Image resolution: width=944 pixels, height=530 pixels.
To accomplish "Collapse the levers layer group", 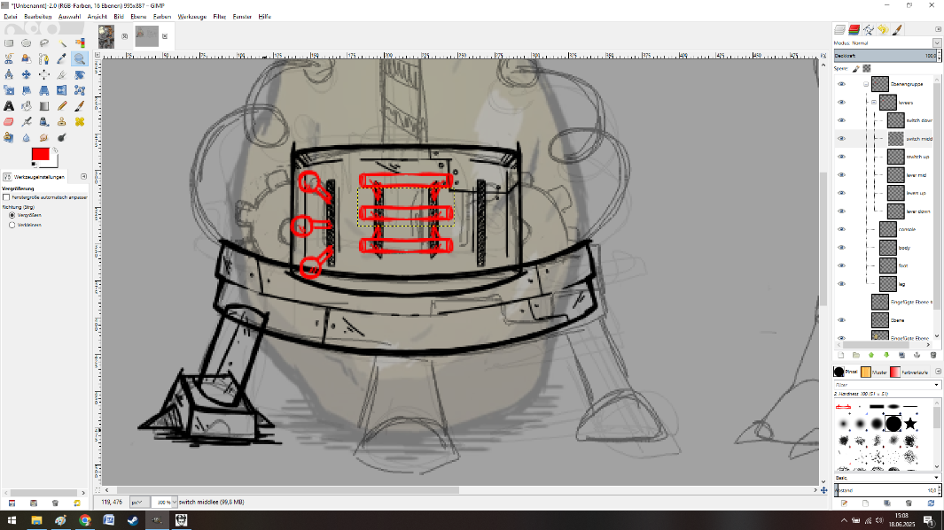I will click(x=873, y=103).
